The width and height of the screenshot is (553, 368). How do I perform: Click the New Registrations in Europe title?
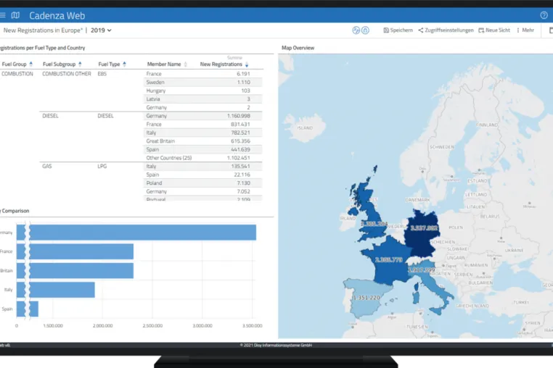pos(42,30)
